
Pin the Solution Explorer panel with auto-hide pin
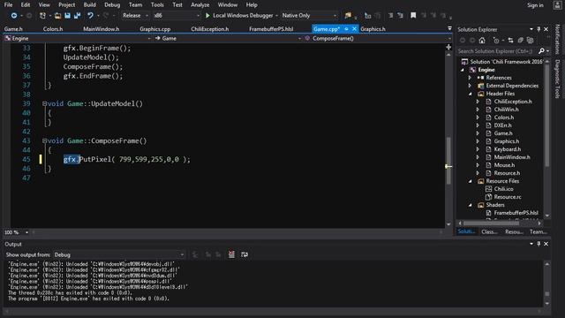(x=539, y=29)
